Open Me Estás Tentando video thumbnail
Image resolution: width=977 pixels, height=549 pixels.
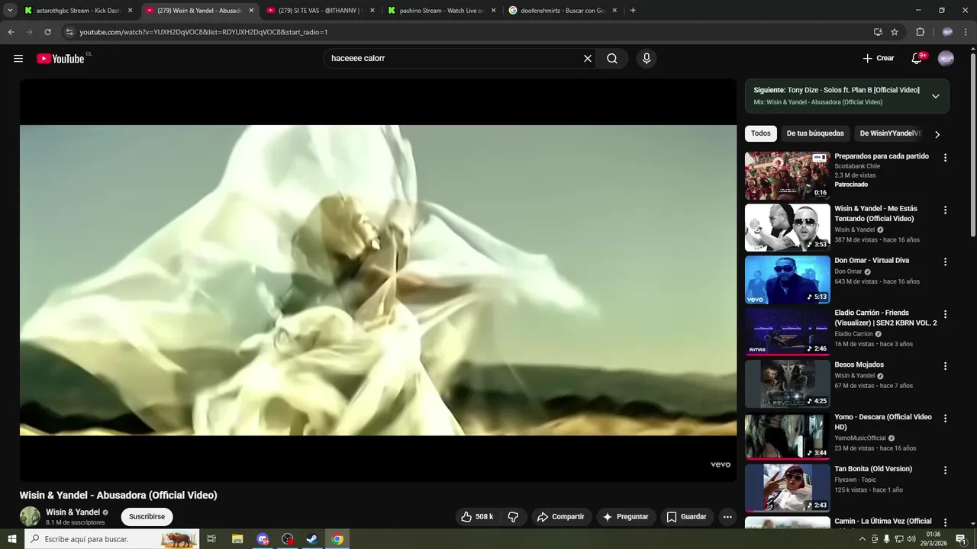click(787, 227)
